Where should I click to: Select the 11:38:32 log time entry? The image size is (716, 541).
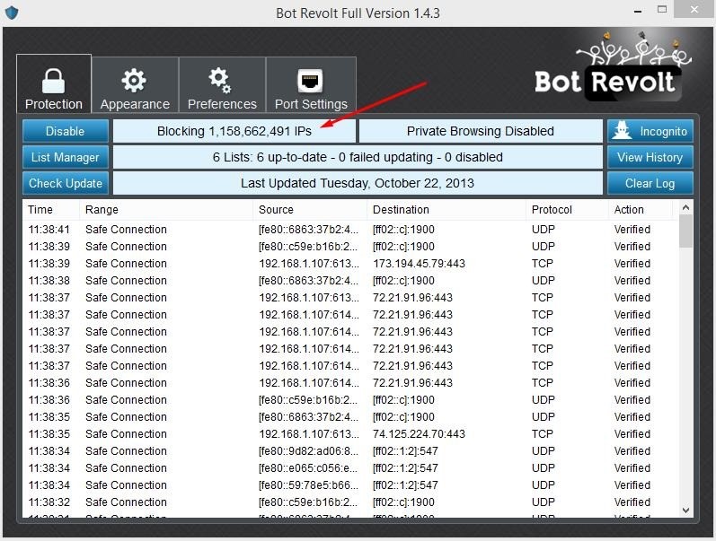49,502
